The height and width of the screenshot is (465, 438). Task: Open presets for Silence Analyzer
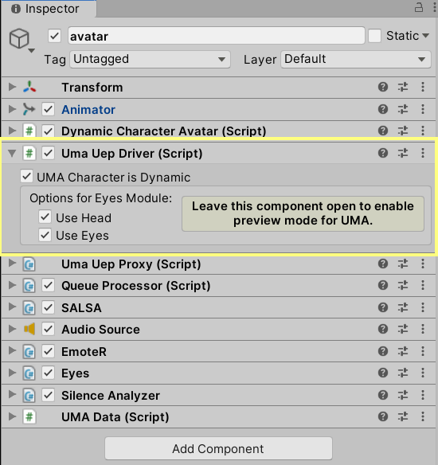click(403, 395)
